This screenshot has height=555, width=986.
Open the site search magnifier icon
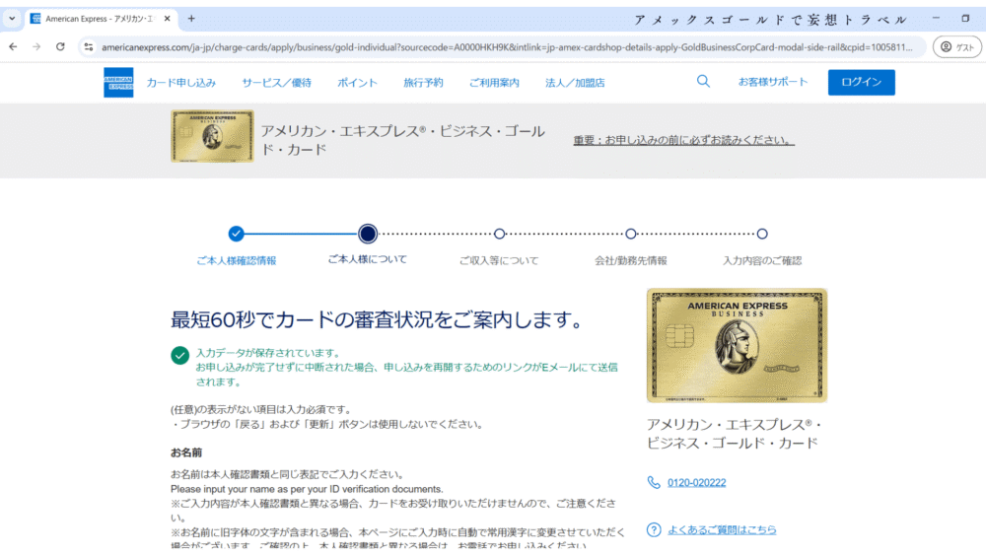(x=703, y=82)
